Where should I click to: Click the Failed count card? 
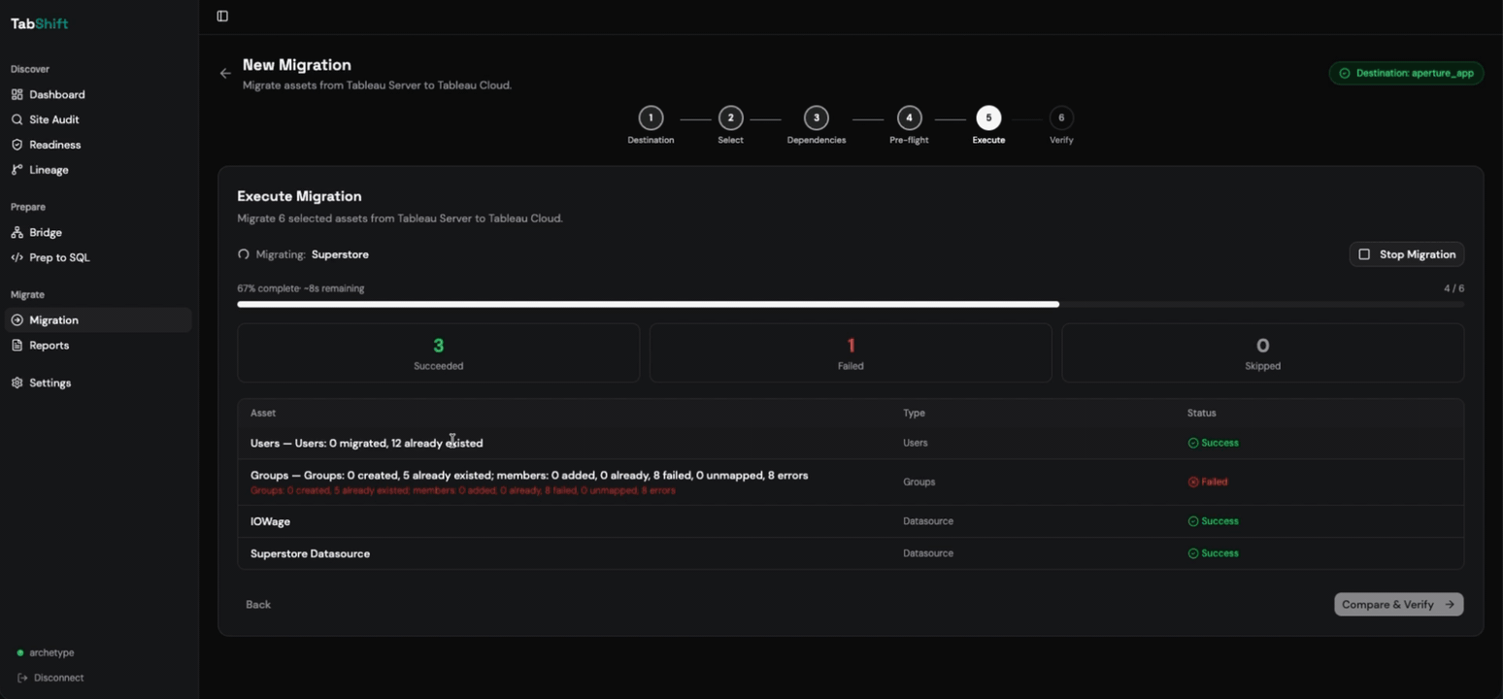(x=851, y=353)
